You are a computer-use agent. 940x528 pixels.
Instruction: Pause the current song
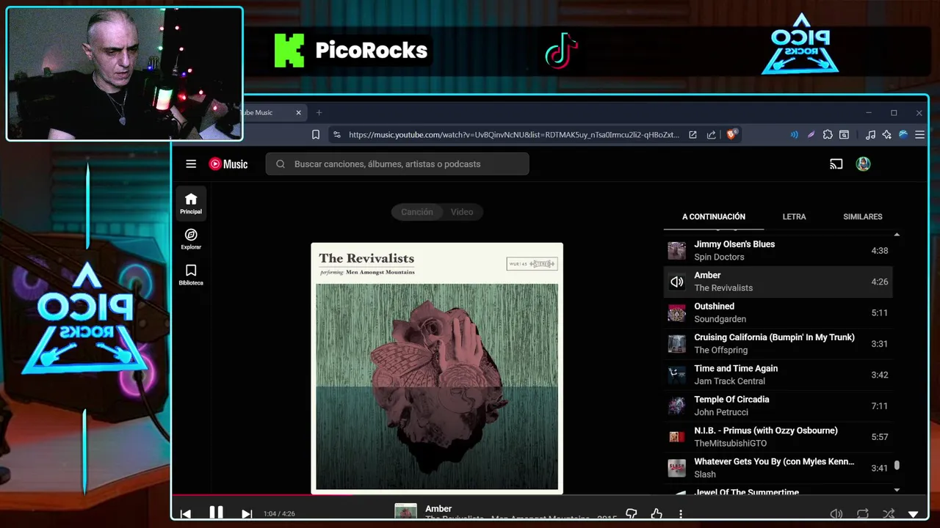point(216,513)
